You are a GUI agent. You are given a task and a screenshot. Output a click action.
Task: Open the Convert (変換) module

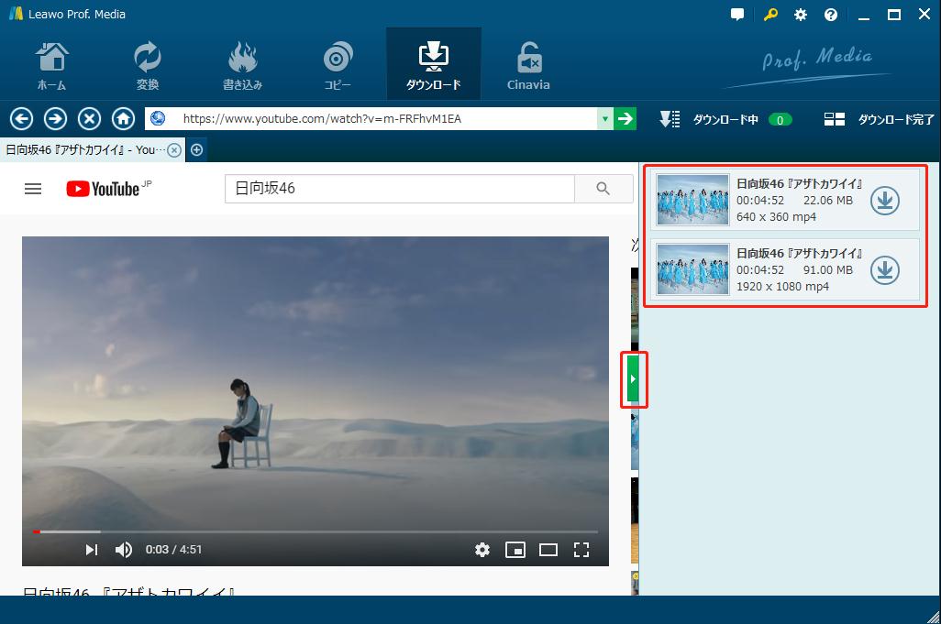[147, 65]
